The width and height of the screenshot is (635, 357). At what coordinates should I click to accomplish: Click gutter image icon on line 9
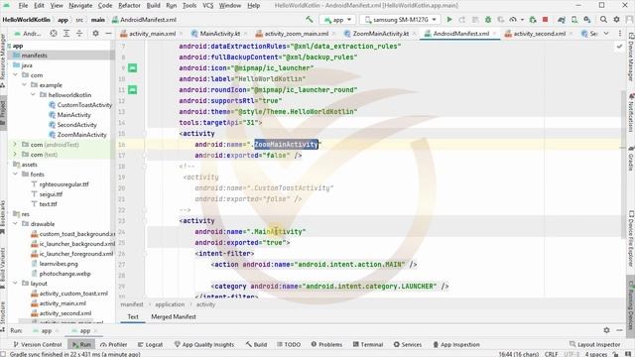pos(132,68)
